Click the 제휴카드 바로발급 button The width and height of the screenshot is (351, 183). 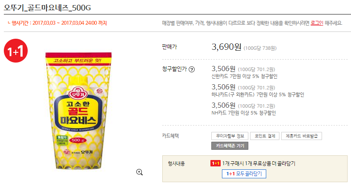click(302, 136)
